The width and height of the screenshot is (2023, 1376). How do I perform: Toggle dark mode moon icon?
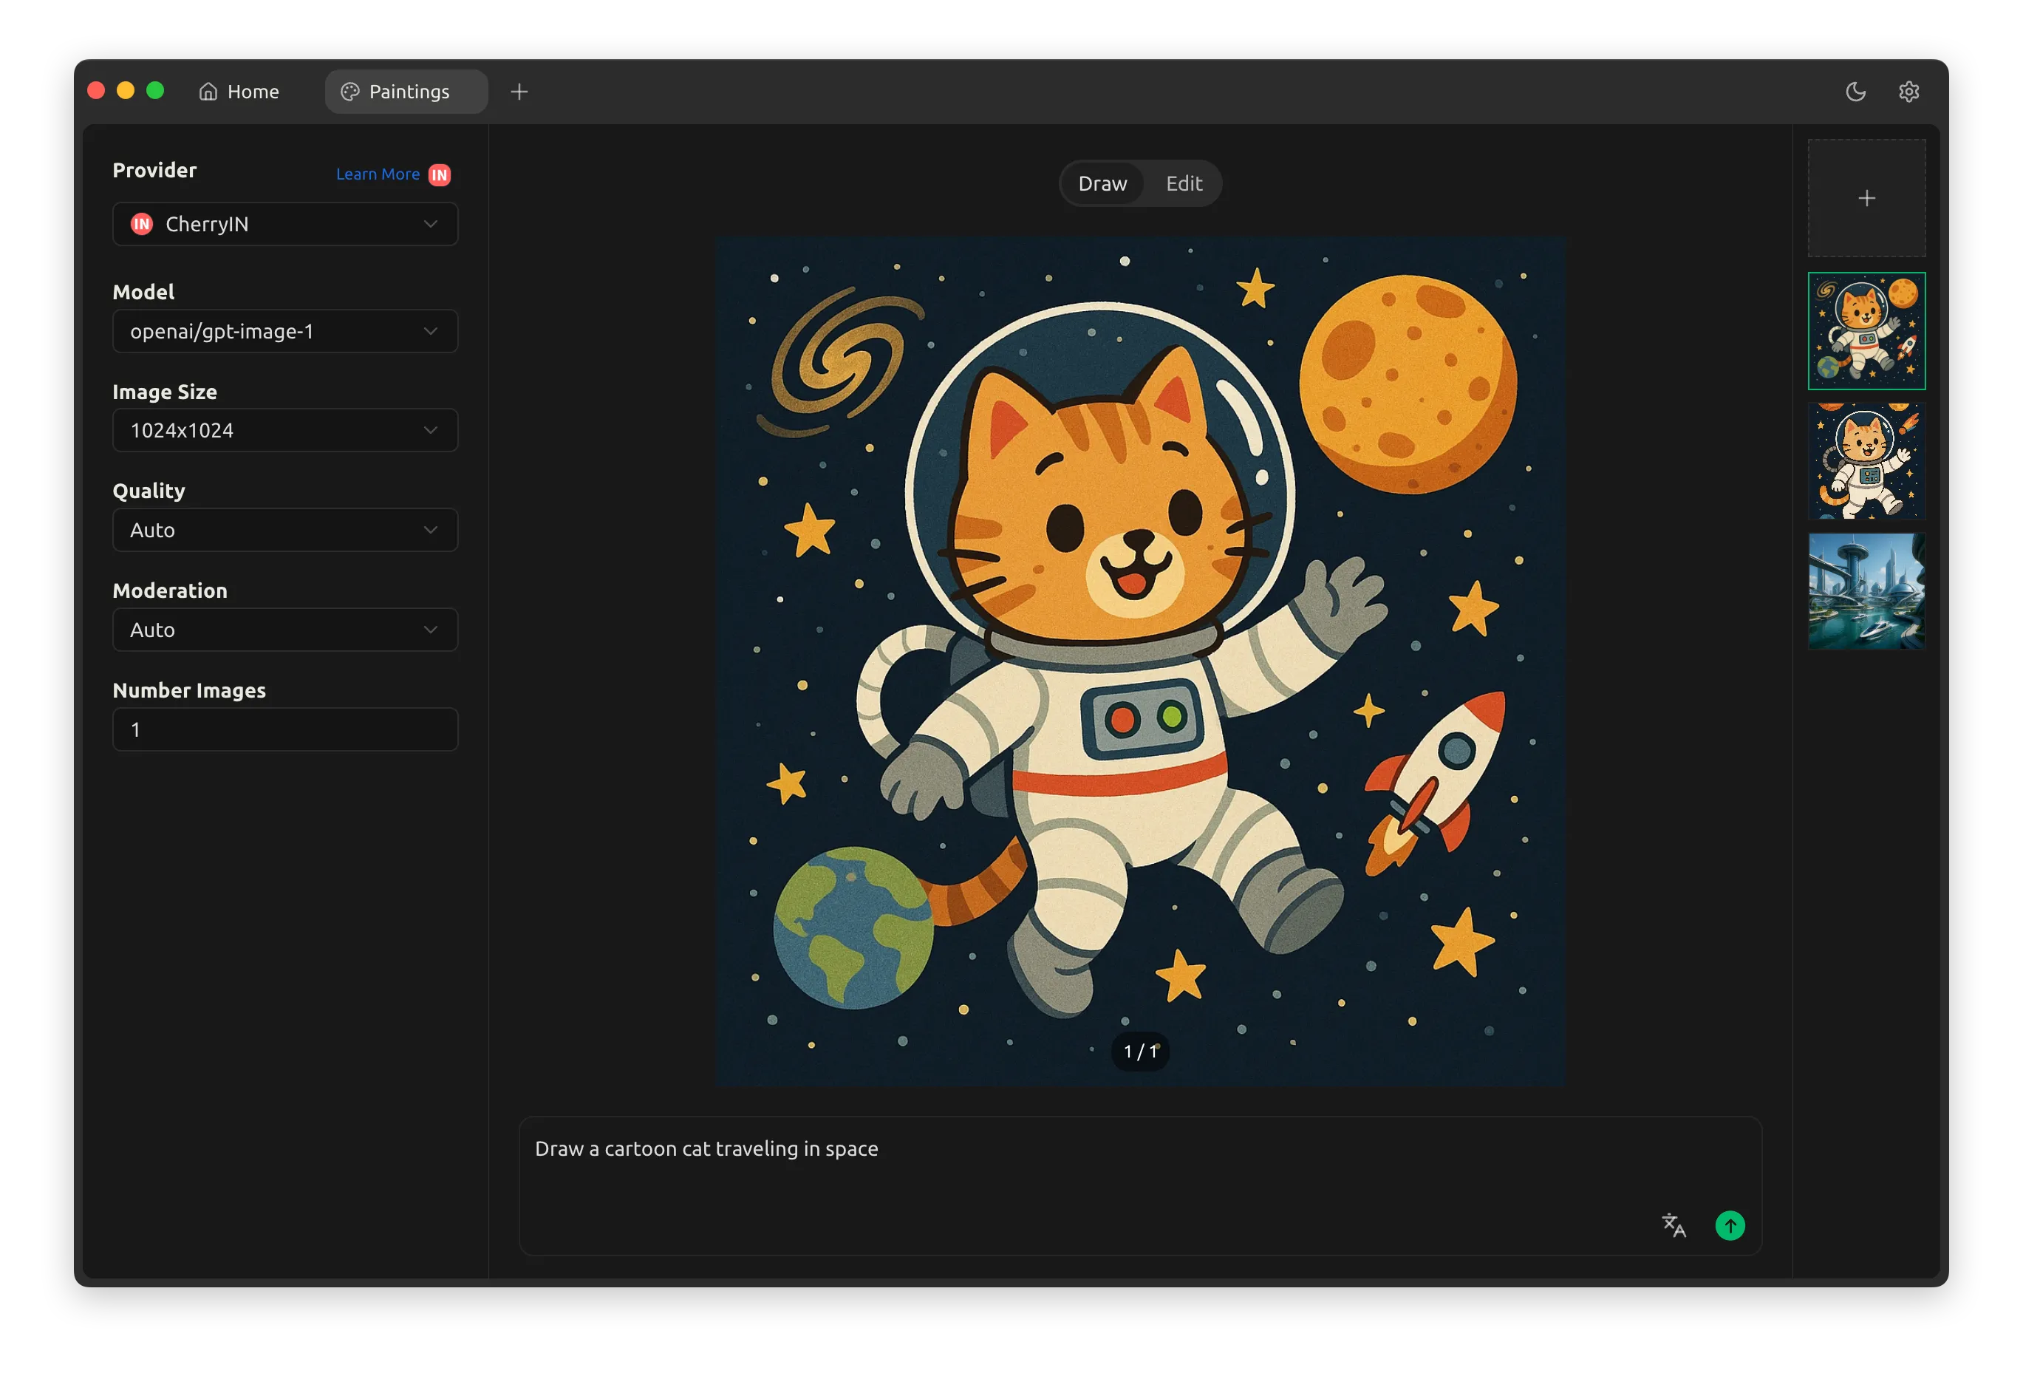1855,92
